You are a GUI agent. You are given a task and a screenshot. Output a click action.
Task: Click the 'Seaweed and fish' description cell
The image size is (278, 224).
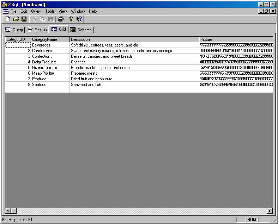[x=134, y=85]
